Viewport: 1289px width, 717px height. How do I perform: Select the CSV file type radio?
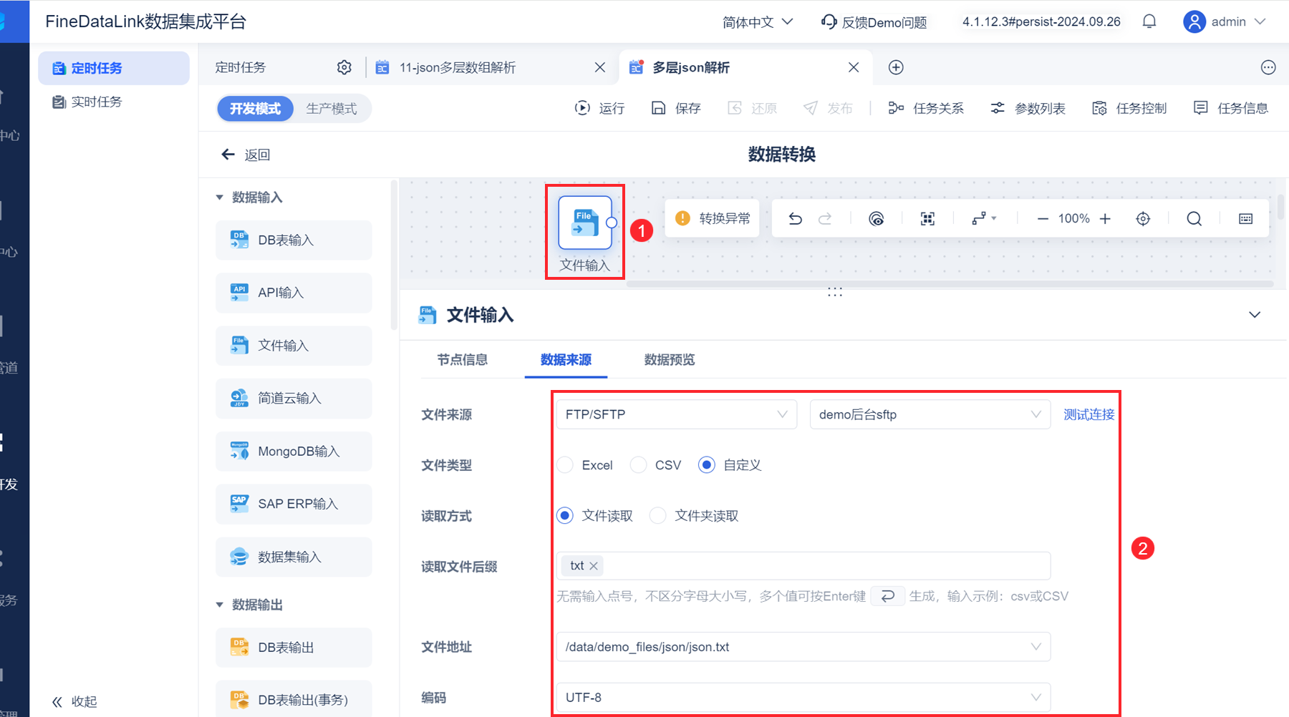pyautogui.click(x=638, y=465)
